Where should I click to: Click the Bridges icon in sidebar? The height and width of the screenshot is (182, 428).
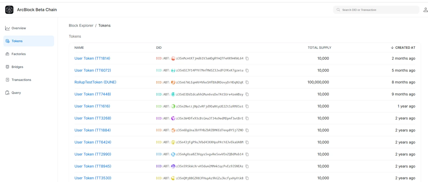coord(7,67)
